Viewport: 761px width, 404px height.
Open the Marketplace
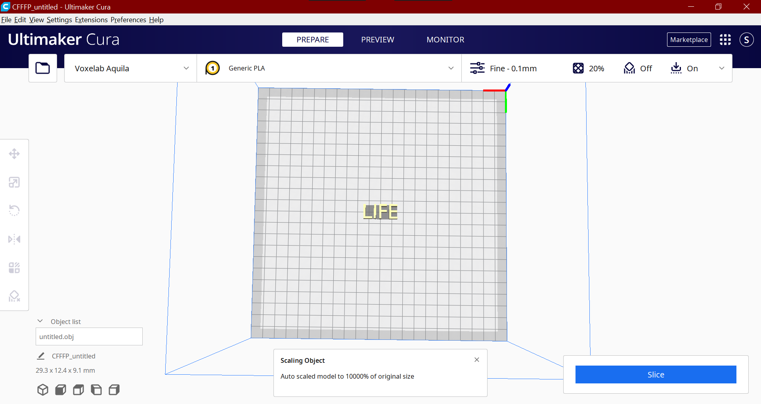[689, 40]
